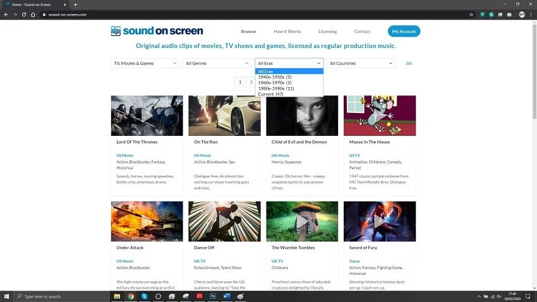537x302 pixels.
Task: Click the My Account button
Action: pyautogui.click(x=404, y=31)
